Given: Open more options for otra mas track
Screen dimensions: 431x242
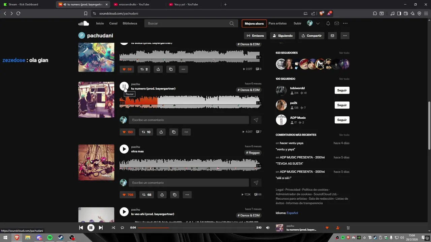Looking at the screenshot, I should coord(187,195).
